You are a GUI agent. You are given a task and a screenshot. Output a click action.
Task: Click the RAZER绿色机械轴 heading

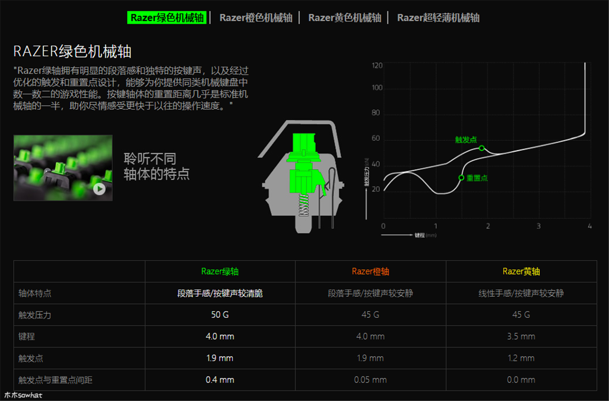pos(72,51)
